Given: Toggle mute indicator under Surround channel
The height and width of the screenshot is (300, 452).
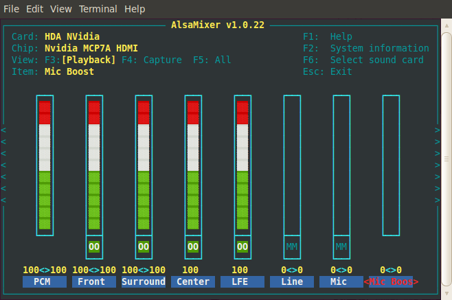Looking at the screenshot, I should pos(144,246).
